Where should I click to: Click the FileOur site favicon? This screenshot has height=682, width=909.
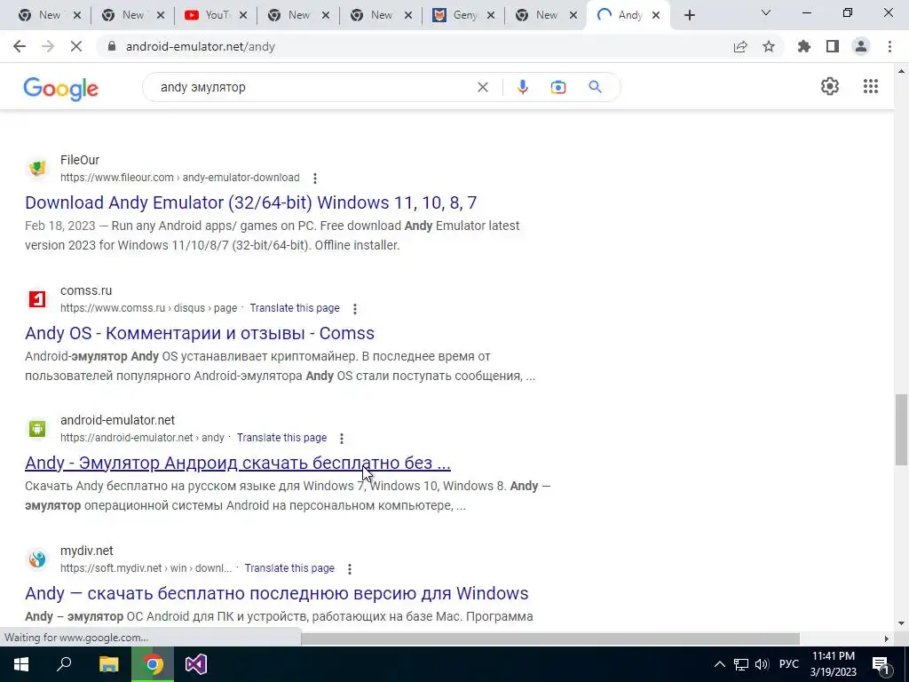pos(37,168)
